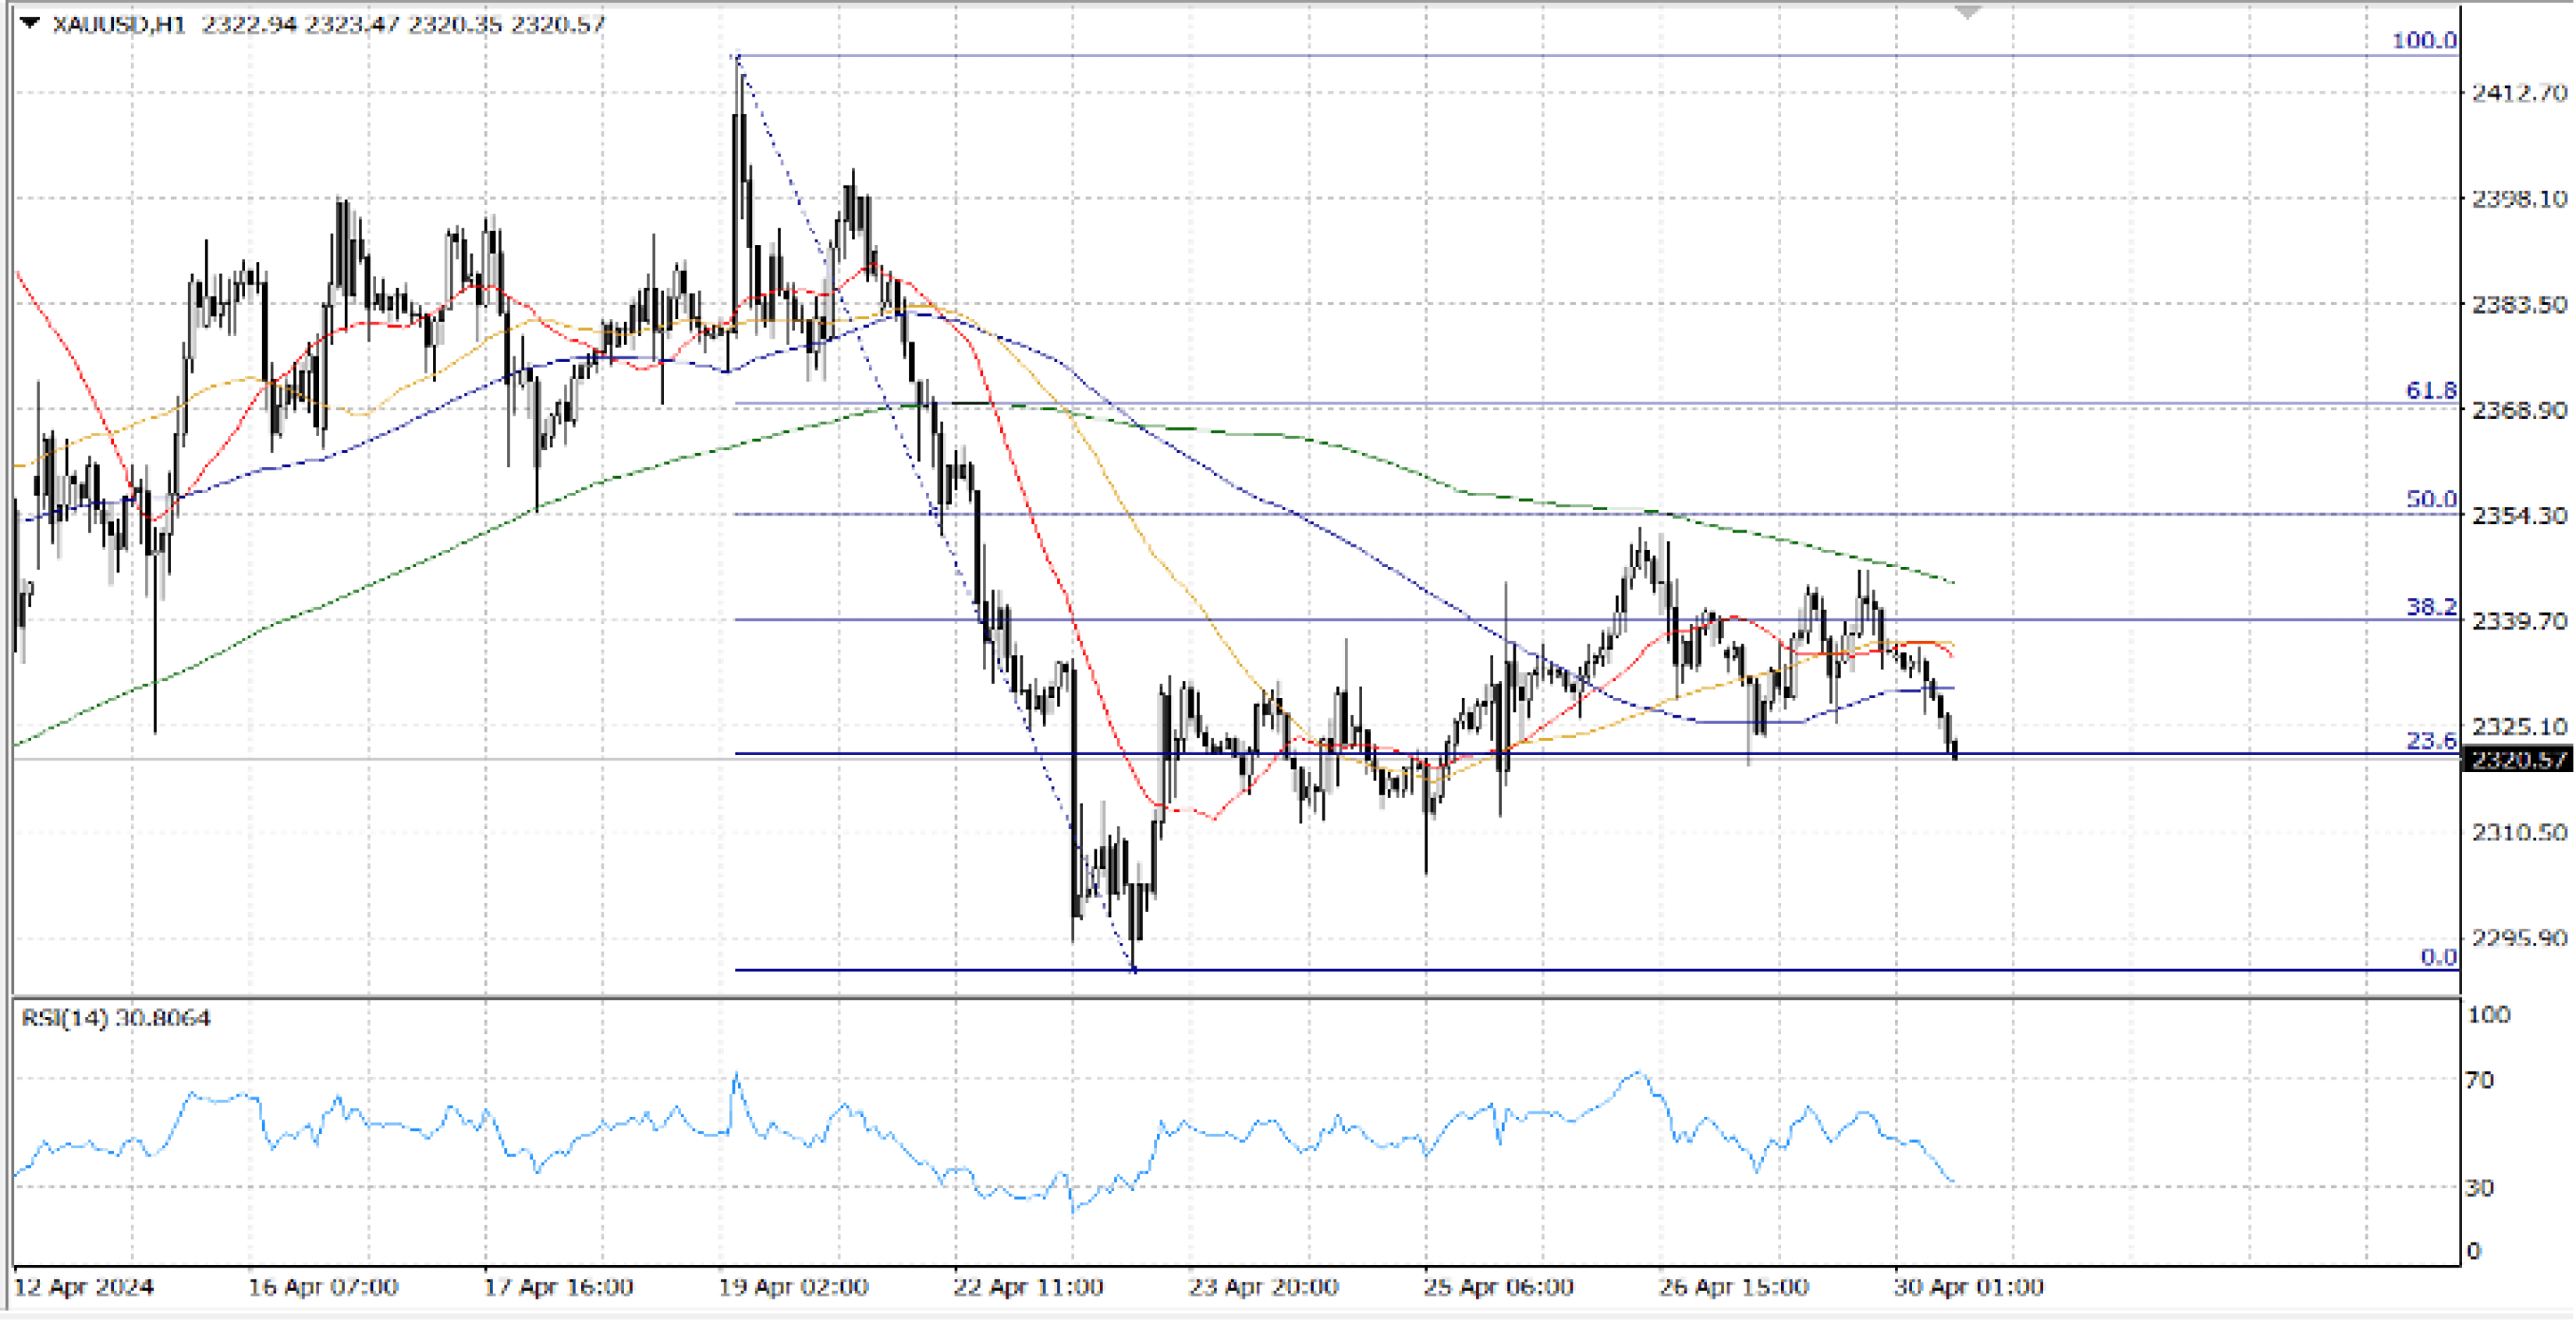
Task: Select the 0.0 Fibonacci level label
Action: point(2438,957)
